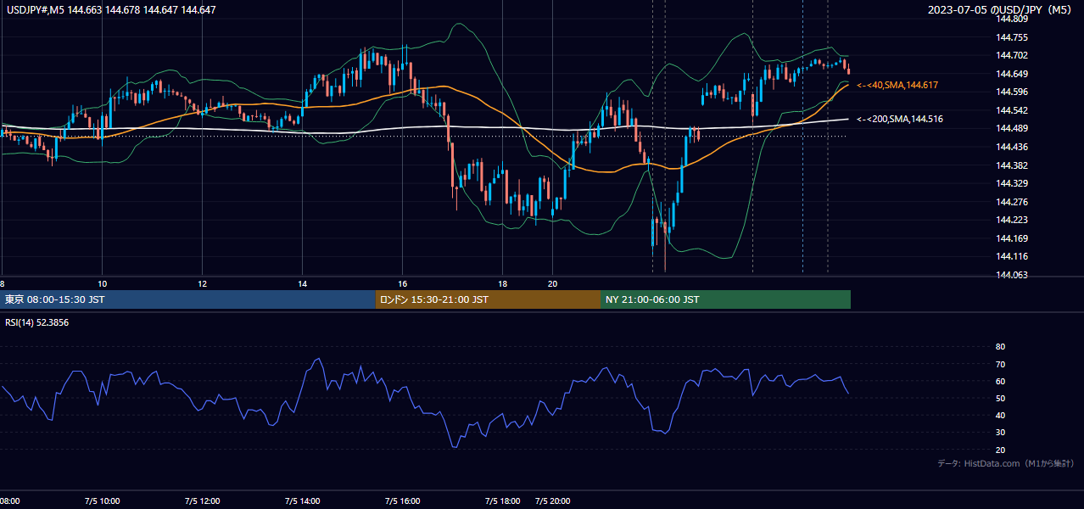The width and height of the screenshot is (1084, 509).
Task: Click the NY 21:00-06:00 JST session bar
Action: coord(725,299)
